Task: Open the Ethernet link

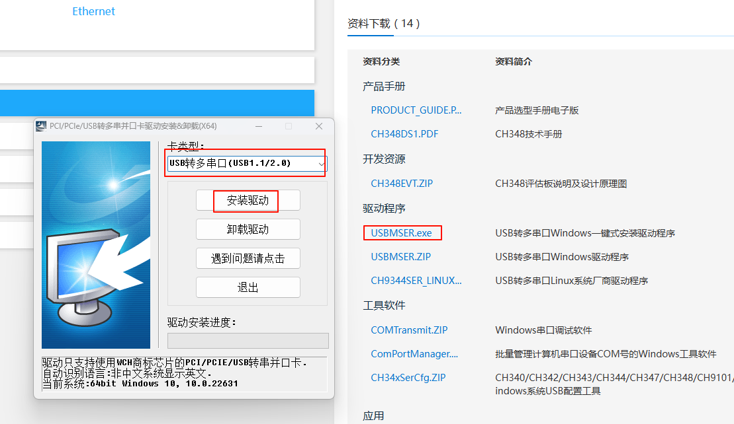Action: [x=93, y=11]
